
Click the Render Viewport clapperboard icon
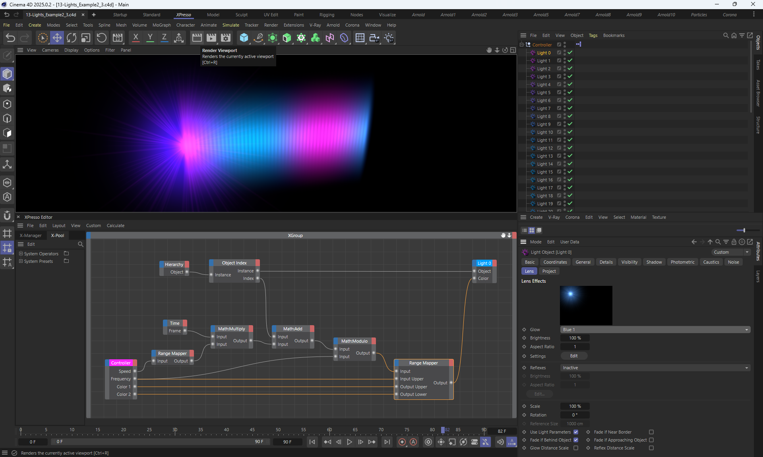pos(197,38)
